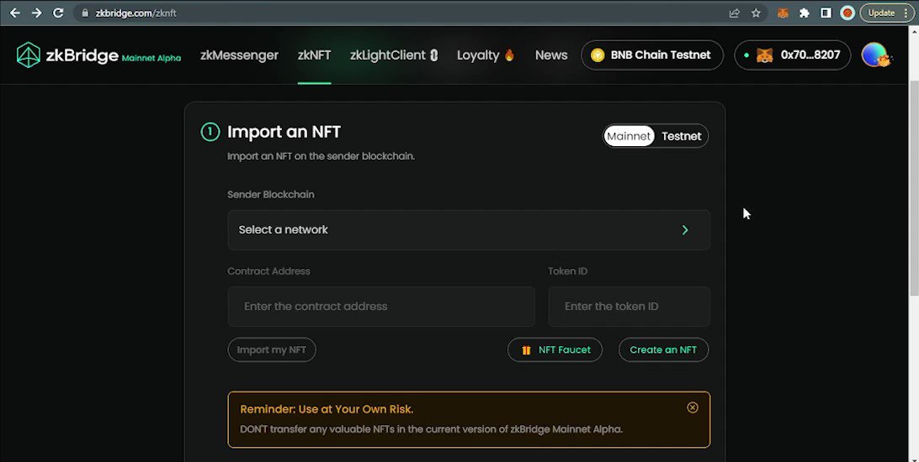Click the zkBridge logo
The width and height of the screenshot is (919, 462).
[98, 55]
